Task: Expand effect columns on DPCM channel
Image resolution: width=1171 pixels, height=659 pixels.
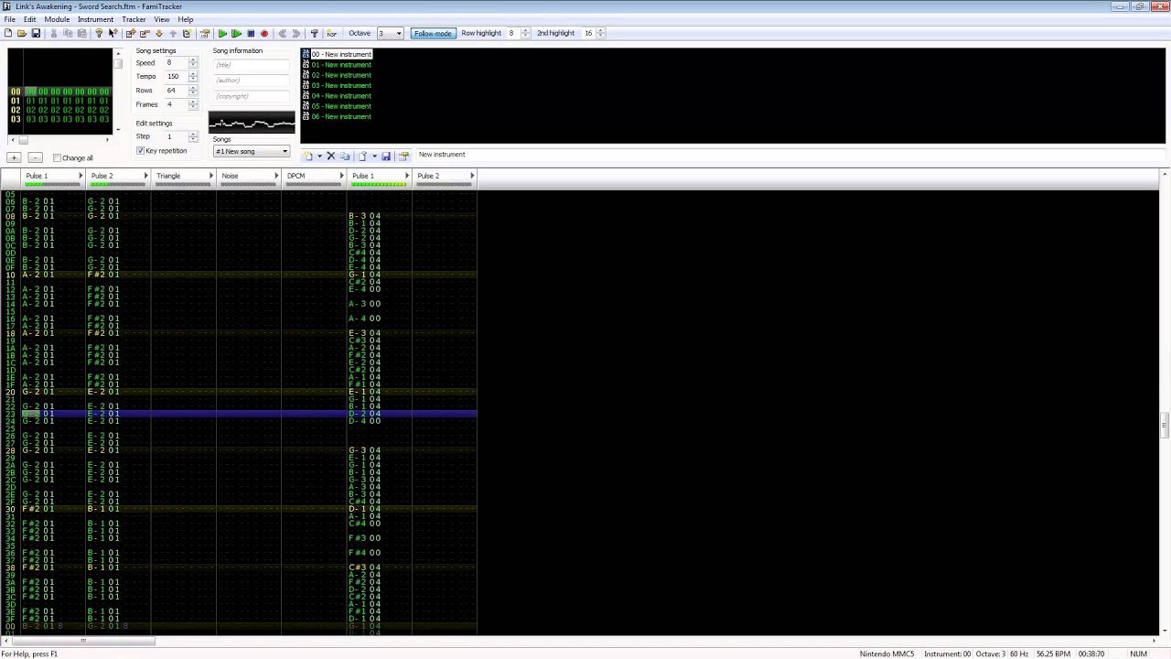Action: pyautogui.click(x=342, y=176)
